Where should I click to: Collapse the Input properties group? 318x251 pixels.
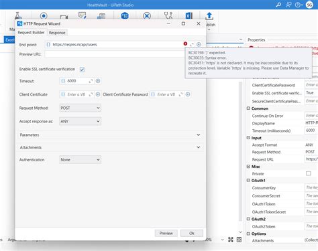click(248, 138)
